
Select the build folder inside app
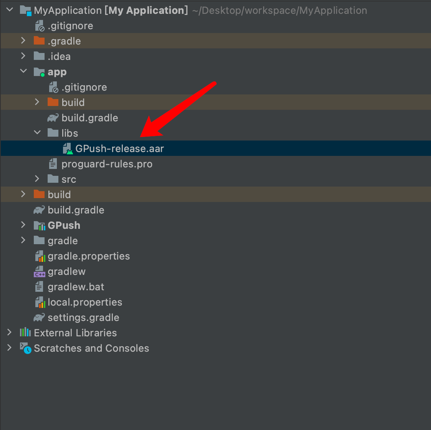pyautogui.click(x=73, y=103)
